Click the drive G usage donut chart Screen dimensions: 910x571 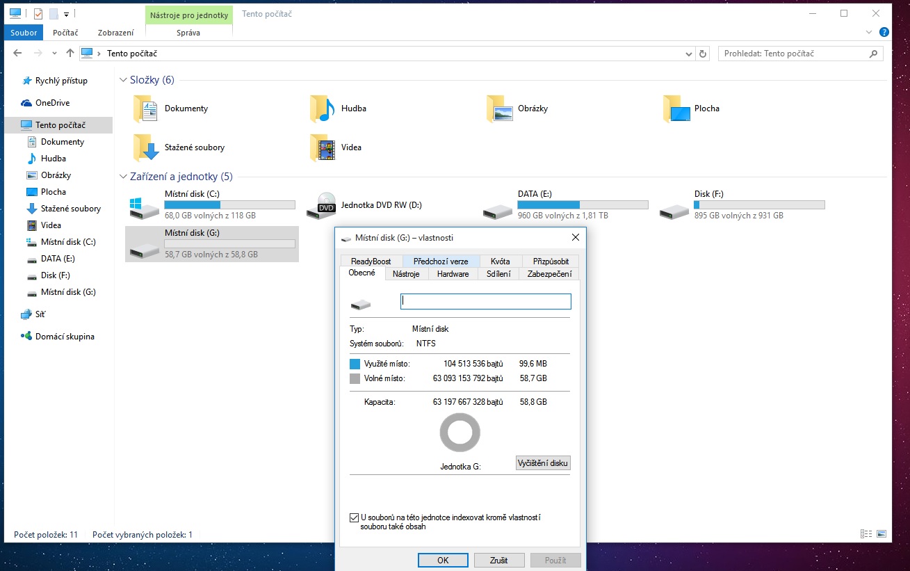pos(460,433)
